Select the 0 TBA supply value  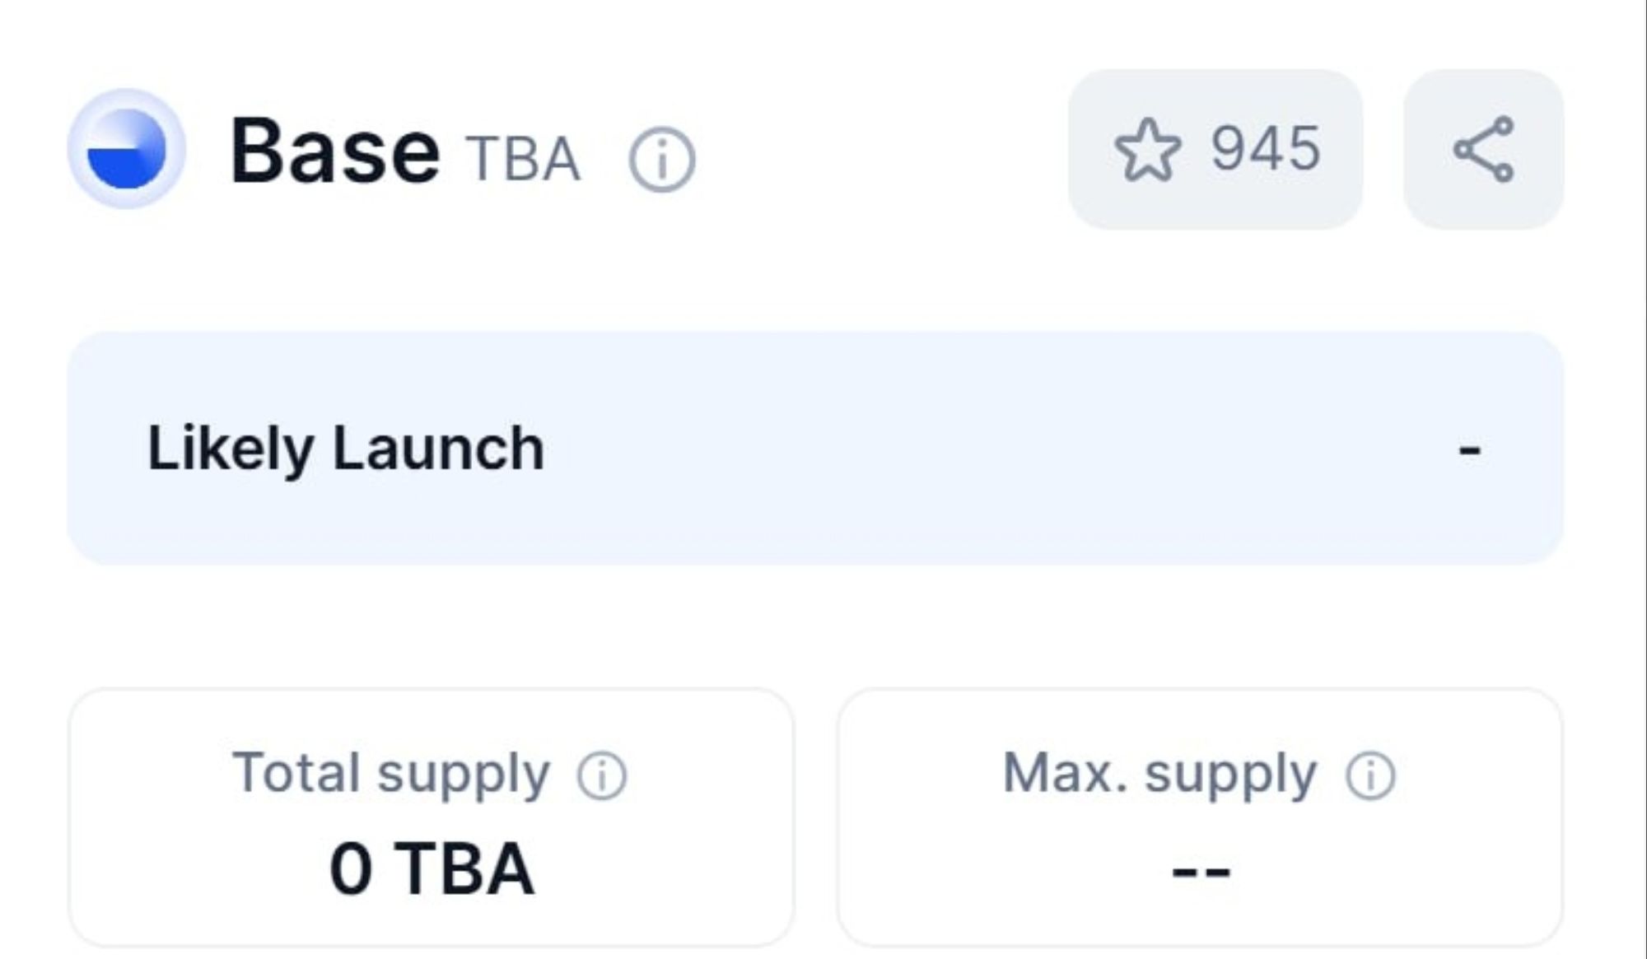[432, 868]
